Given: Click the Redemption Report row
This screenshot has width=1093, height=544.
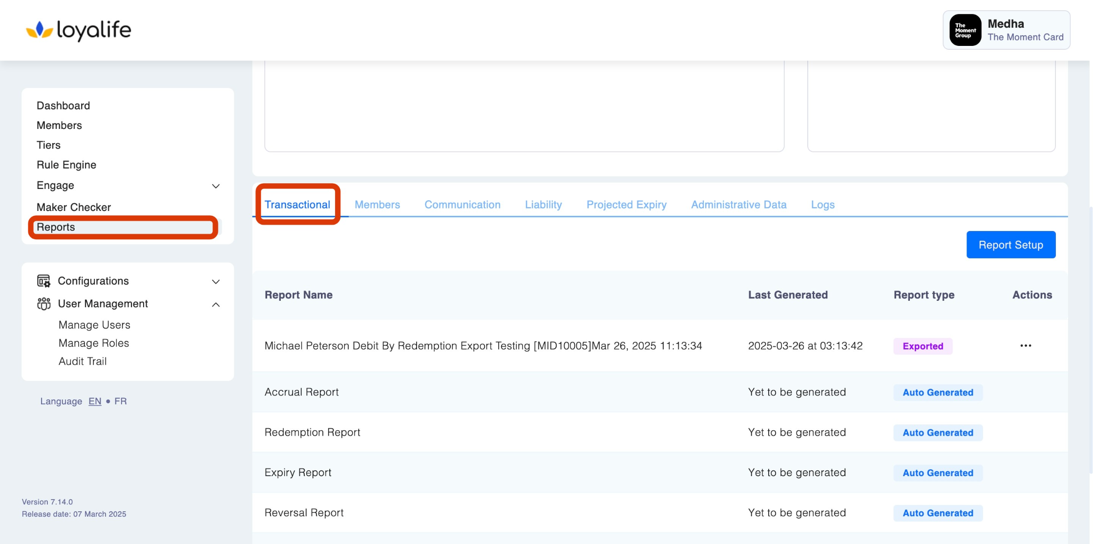Looking at the screenshot, I should [313, 432].
